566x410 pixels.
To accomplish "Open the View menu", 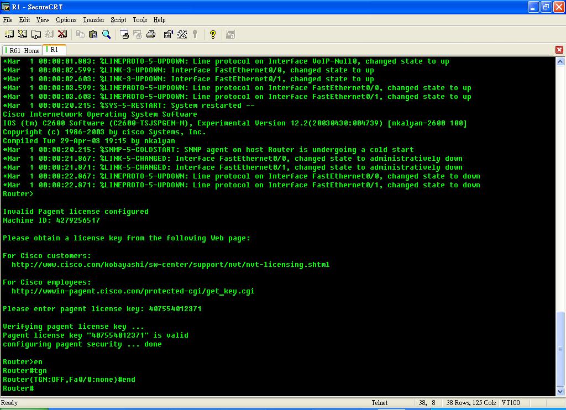I will coord(43,20).
